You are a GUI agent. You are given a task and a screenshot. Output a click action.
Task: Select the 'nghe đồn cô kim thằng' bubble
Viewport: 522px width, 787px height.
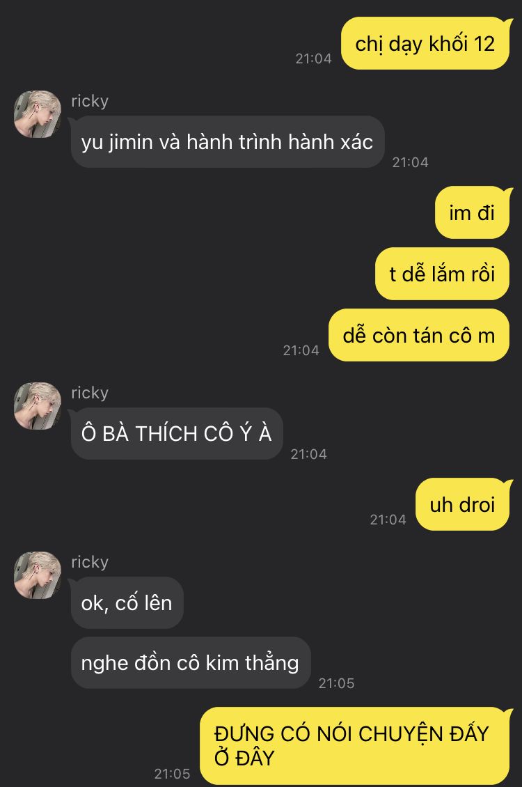pyautogui.click(x=191, y=663)
